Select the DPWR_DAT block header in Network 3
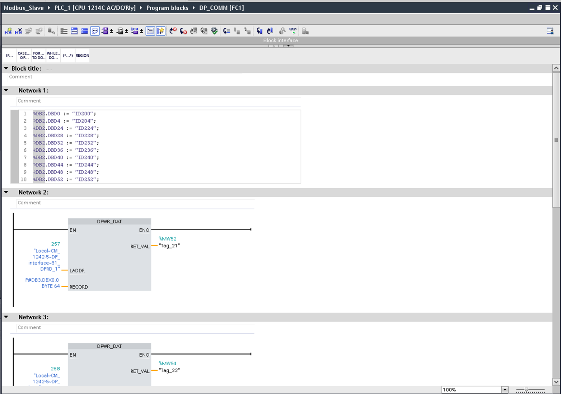This screenshot has width=561, height=394. tap(109, 346)
